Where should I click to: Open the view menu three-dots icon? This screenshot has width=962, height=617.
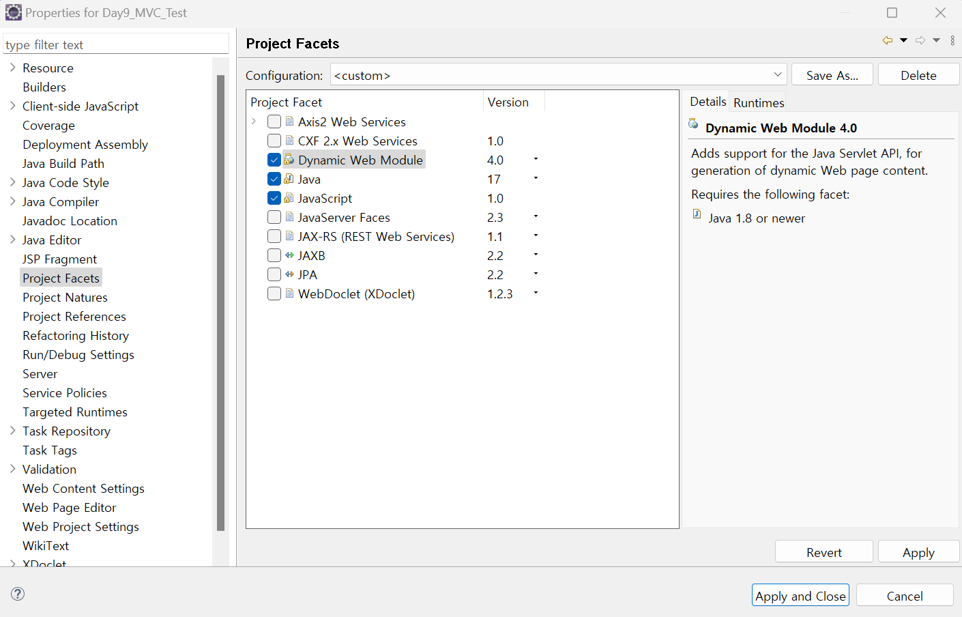[952, 41]
